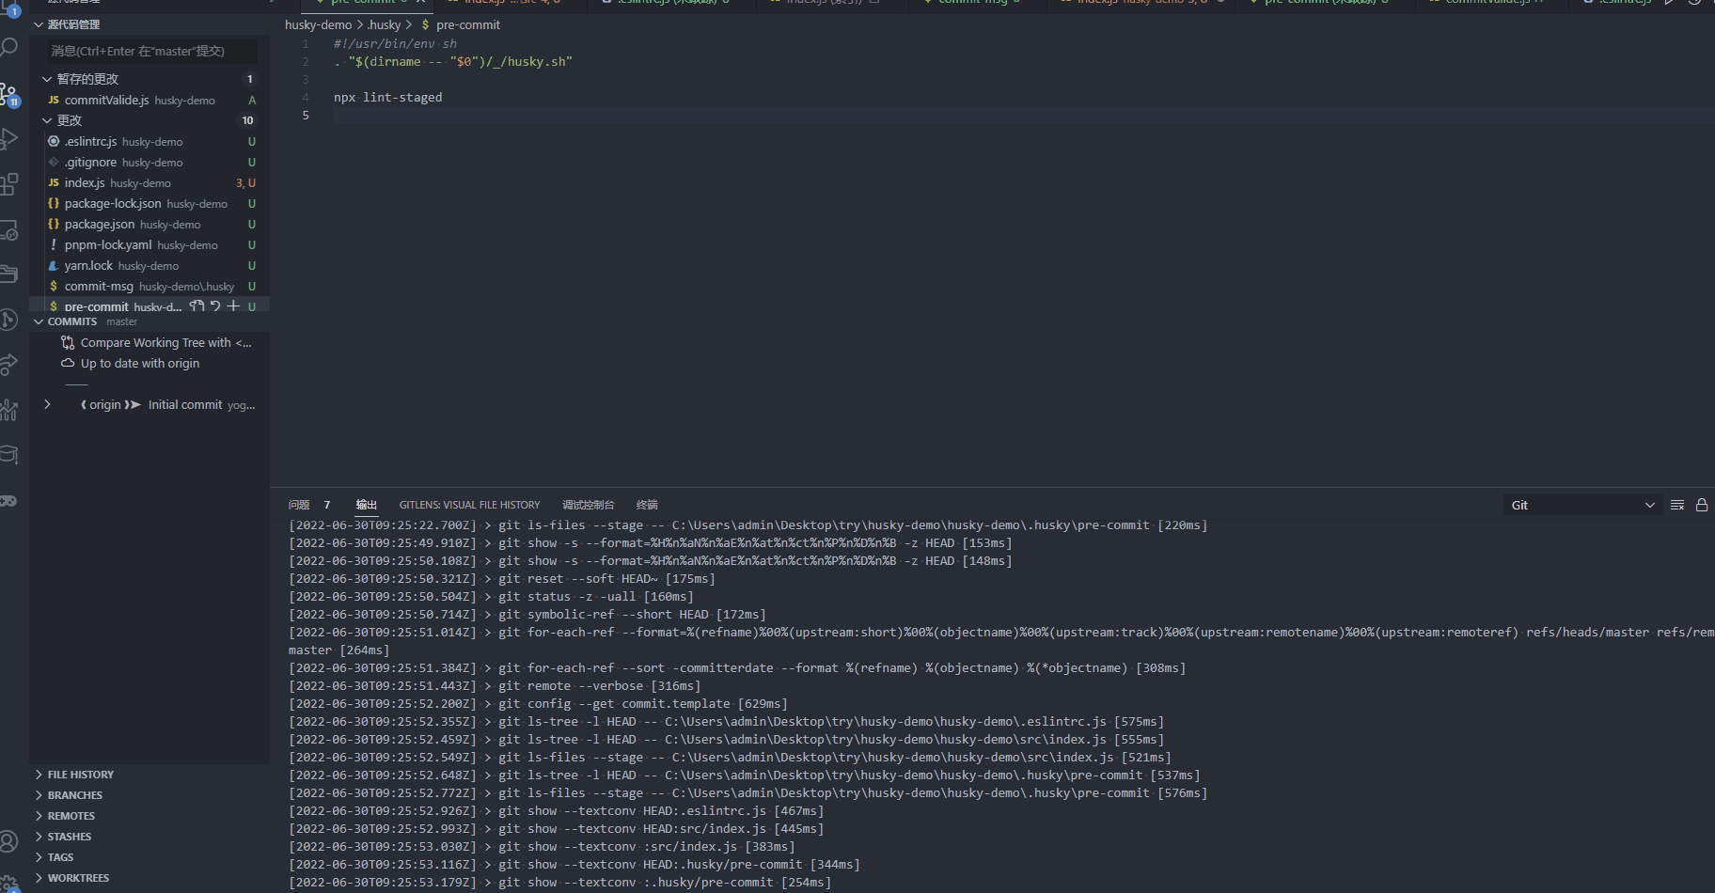Click the 'git remote --verbose' log line
This screenshot has width=1715, height=893.
point(495,686)
